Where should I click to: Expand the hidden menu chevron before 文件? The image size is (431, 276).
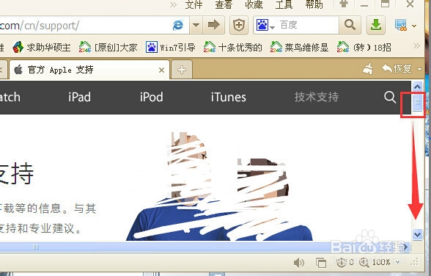tap(173, 4)
